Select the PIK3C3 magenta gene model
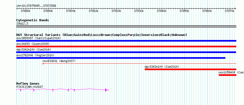The image size is (244, 105). pos(63,90)
